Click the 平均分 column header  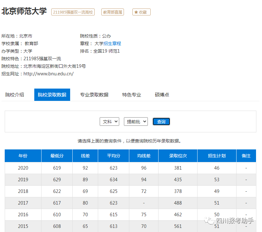tap(114, 156)
